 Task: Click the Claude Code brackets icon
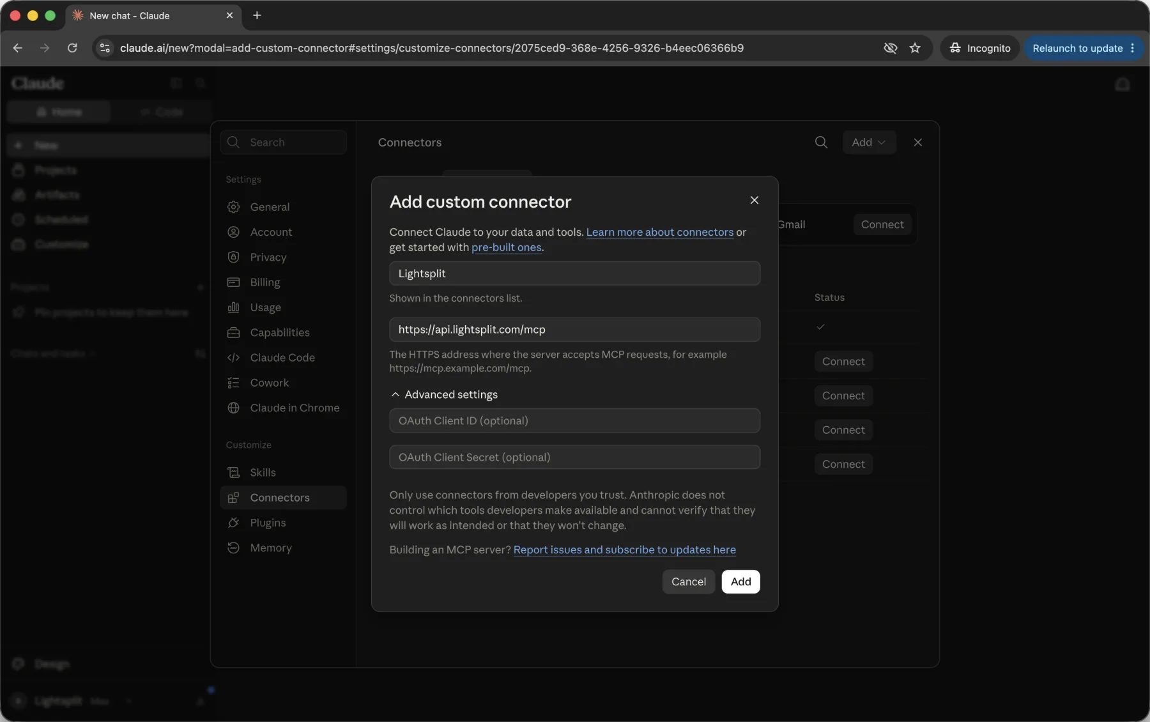click(234, 358)
